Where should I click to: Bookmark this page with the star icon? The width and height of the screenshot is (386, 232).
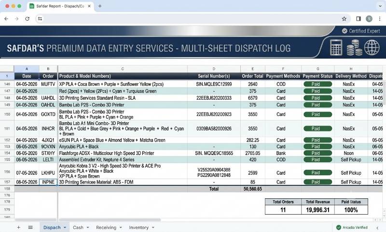pos(344,19)
